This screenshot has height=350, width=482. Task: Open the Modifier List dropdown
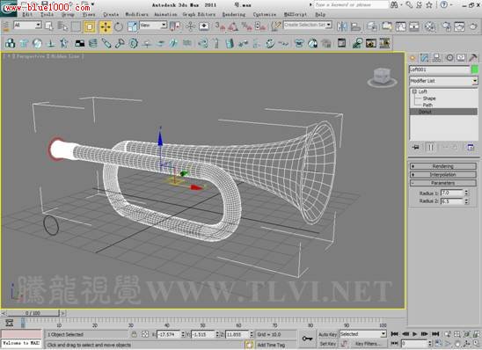(x=443, y=81)
